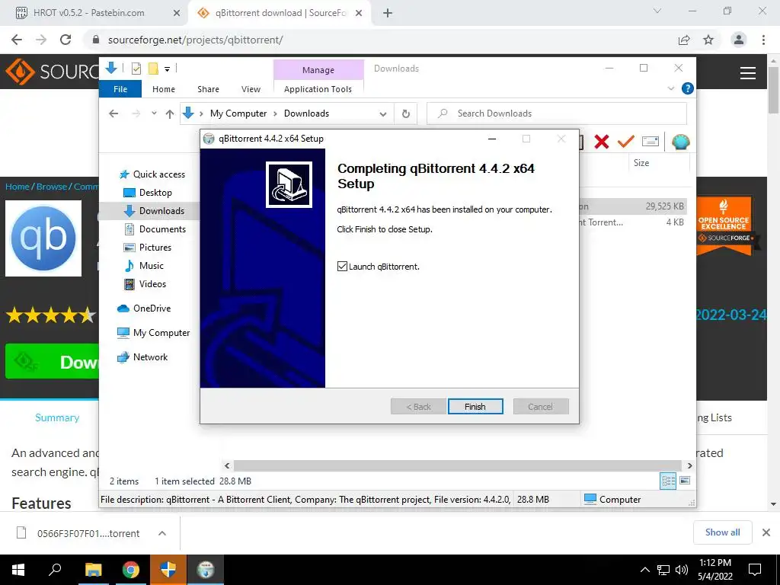This screenshot has height=585, width=780.
Task: Click the Browse breadcrumb link
Action: [x=52, y=187]
